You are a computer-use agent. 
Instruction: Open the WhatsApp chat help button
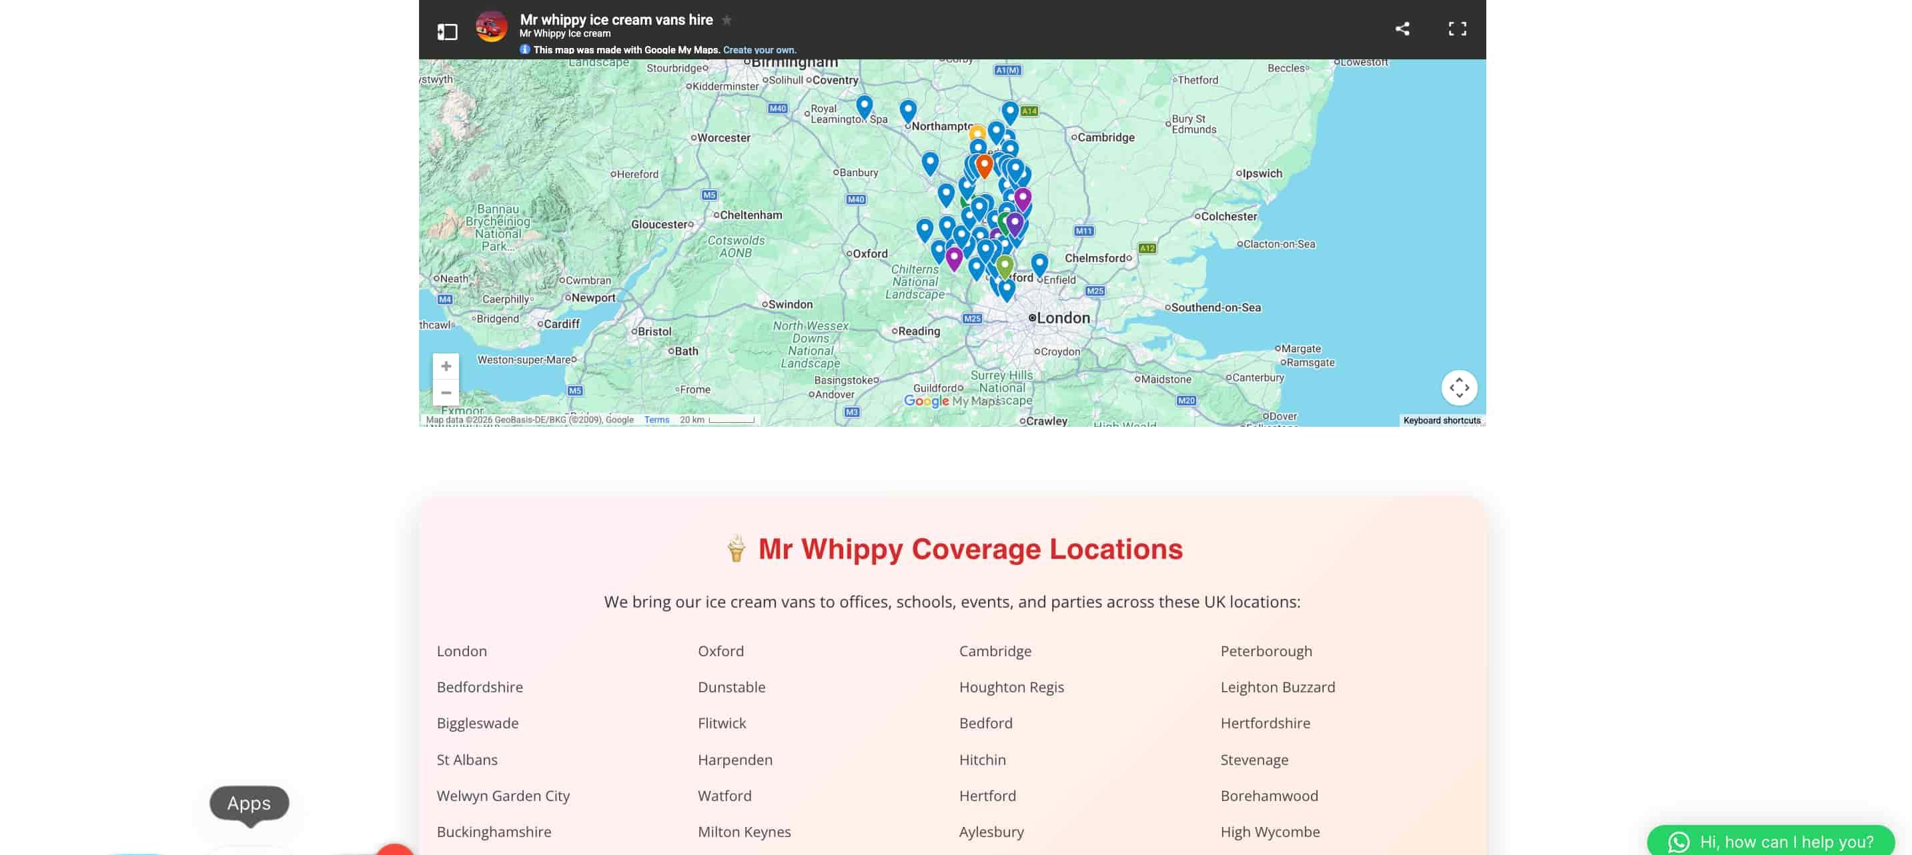click(1770, 841)
